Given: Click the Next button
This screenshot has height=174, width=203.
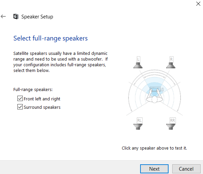Looking at the screenshot, I should [x=154, y=169].
